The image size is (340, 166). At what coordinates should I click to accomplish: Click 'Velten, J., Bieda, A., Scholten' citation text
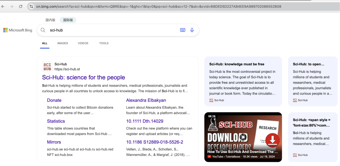tap(158, 152)
